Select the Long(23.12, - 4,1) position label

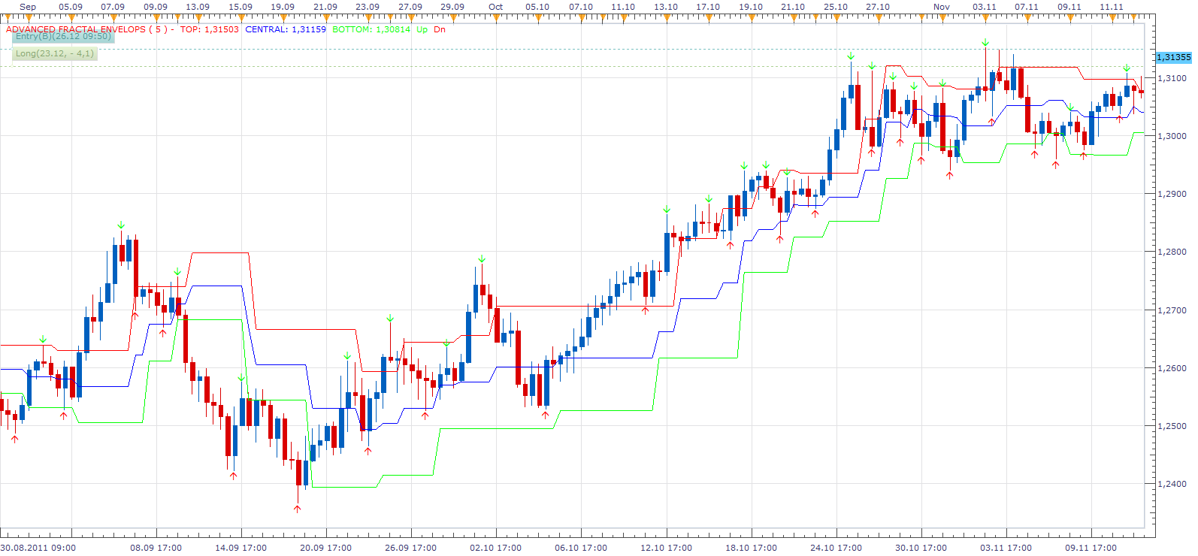point(55,54)
